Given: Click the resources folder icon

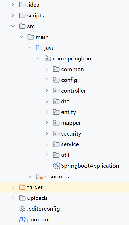Looking at the screenshot, I should (x=39, y=176).
